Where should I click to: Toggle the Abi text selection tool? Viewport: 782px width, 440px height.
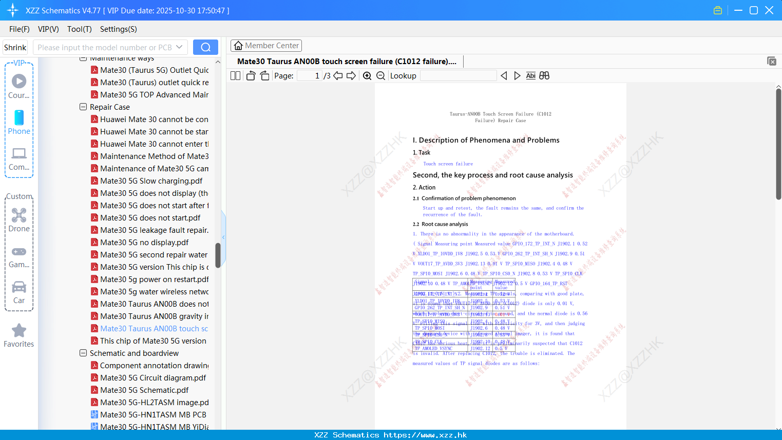pyautogui.click(x=530, y=75)
